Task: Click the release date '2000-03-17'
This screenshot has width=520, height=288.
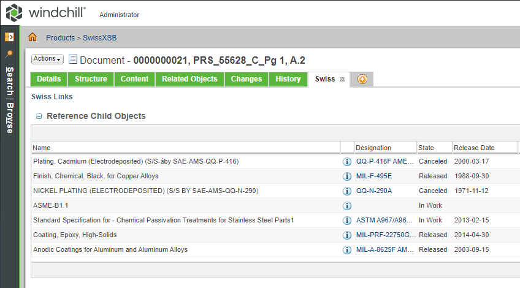Action: 472,161
